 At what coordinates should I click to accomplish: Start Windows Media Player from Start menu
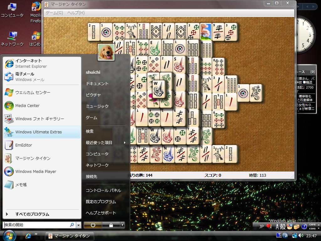click(x=42, y=172)
